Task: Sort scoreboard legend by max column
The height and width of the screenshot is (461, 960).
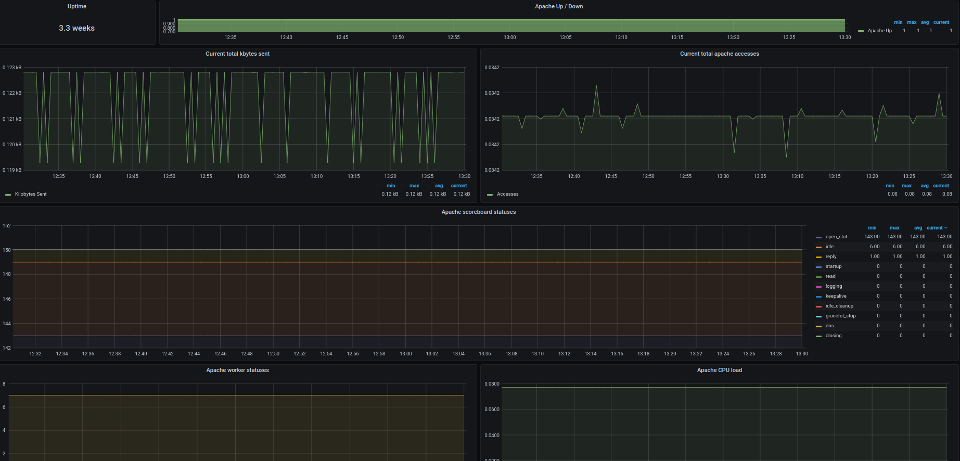Action: pos(894,228)
